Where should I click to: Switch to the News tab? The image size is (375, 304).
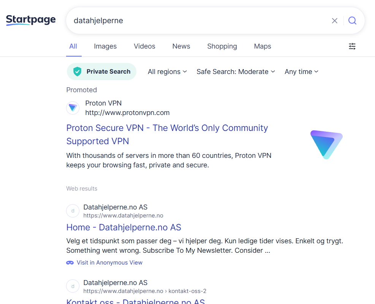pyautogui.click(x=181, y=46)
